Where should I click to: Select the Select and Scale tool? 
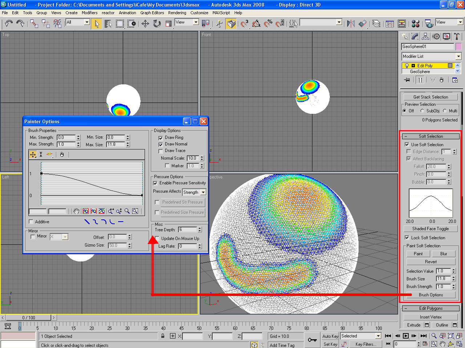(x=168, y=24)
